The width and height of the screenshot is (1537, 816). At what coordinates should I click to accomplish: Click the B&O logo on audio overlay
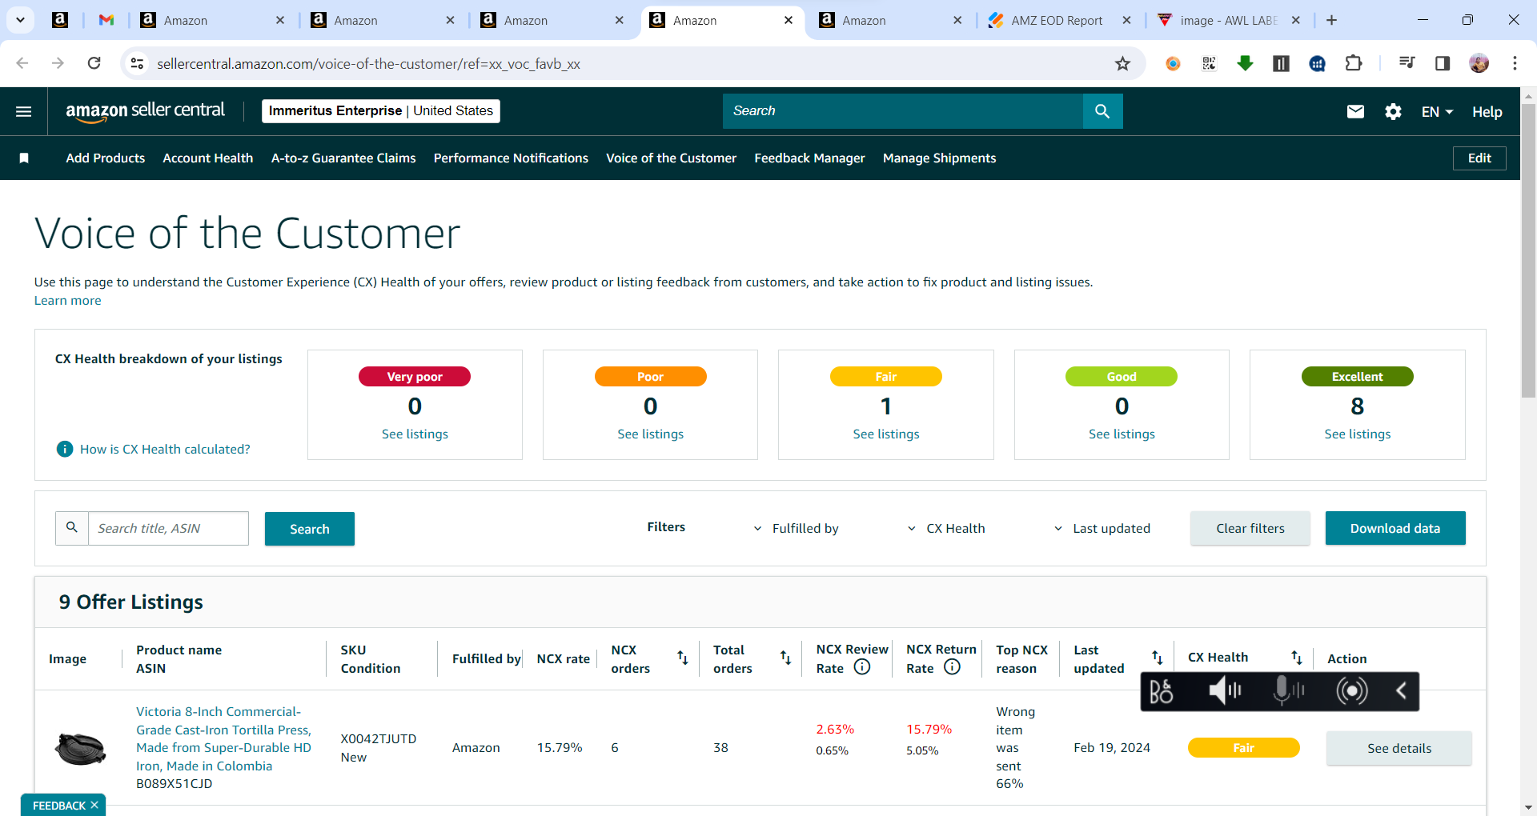pos(1162,691)
